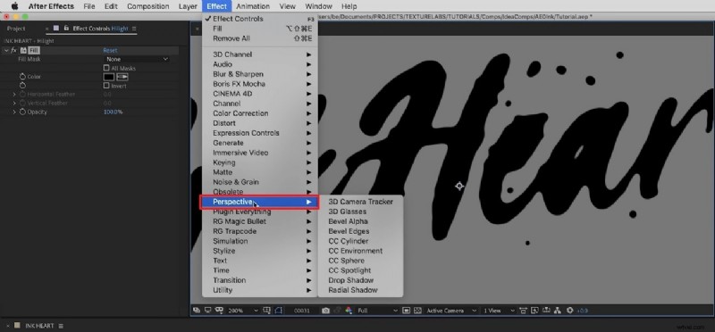The height and width of the screenshot is (332, 715).
Task: Open the Composition menu
Action: [147, 6]
